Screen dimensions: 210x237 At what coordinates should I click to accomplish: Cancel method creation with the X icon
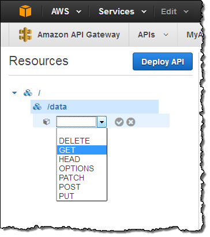131,122
